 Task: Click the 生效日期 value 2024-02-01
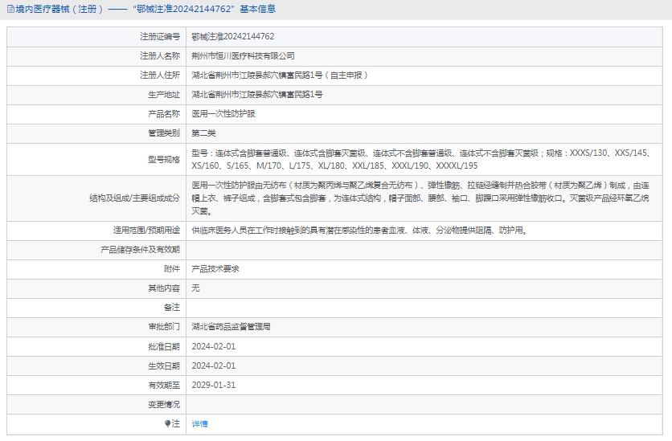point(213,365)
